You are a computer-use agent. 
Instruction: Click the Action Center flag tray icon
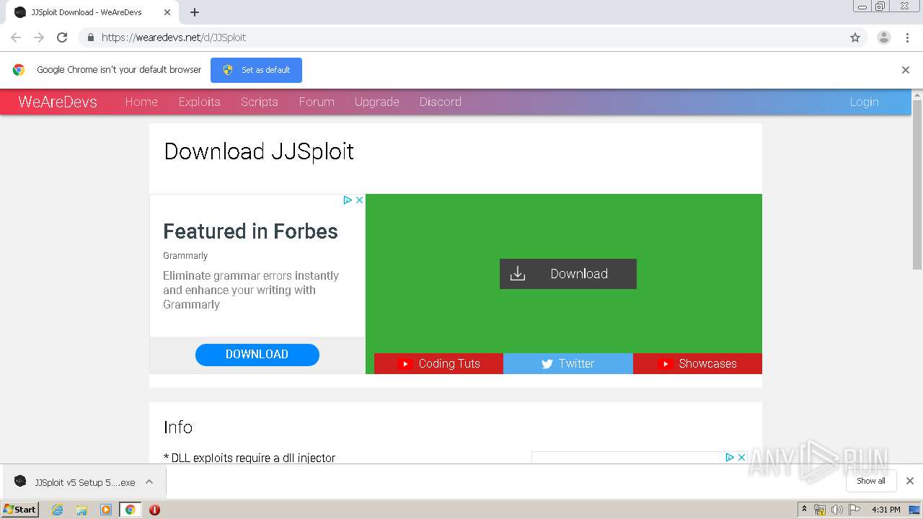(854, 510)
